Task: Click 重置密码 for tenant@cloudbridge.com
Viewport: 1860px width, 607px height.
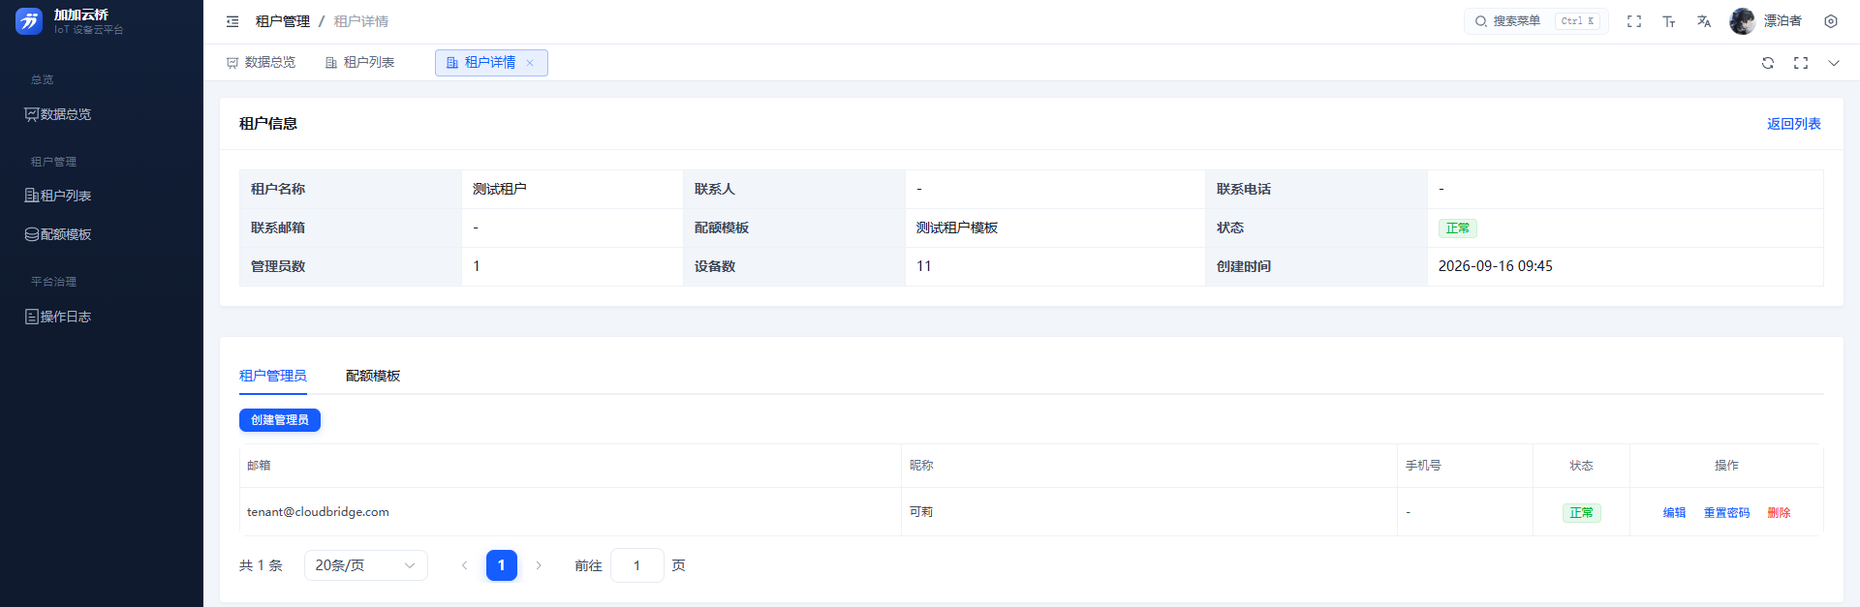Action: [x=1727, y=513]
